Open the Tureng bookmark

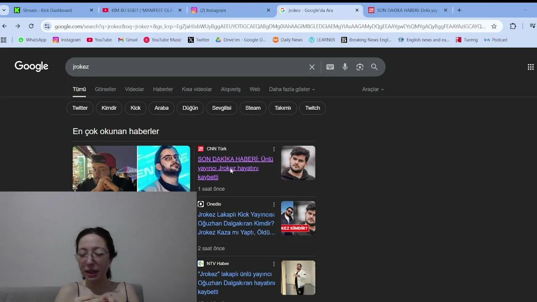click(467, 40)
